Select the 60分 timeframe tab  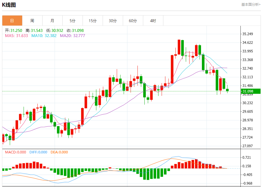click(133, 21)
